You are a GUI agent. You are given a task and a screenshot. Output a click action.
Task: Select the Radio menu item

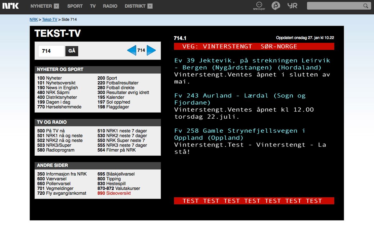tap(110, 6)
